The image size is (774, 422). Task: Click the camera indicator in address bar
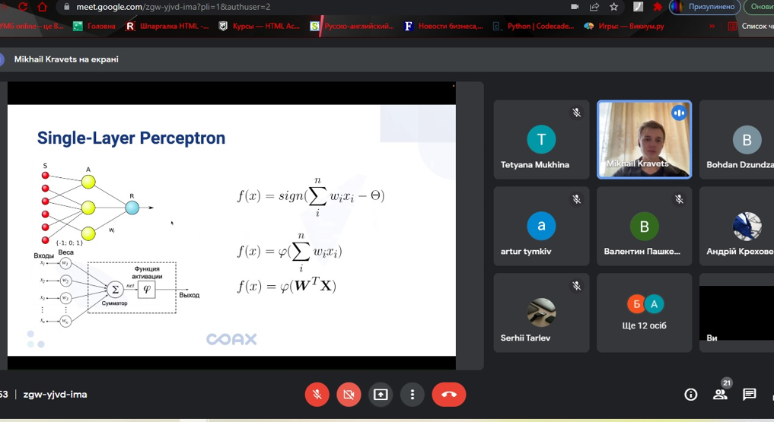click(x=575, y=7)
